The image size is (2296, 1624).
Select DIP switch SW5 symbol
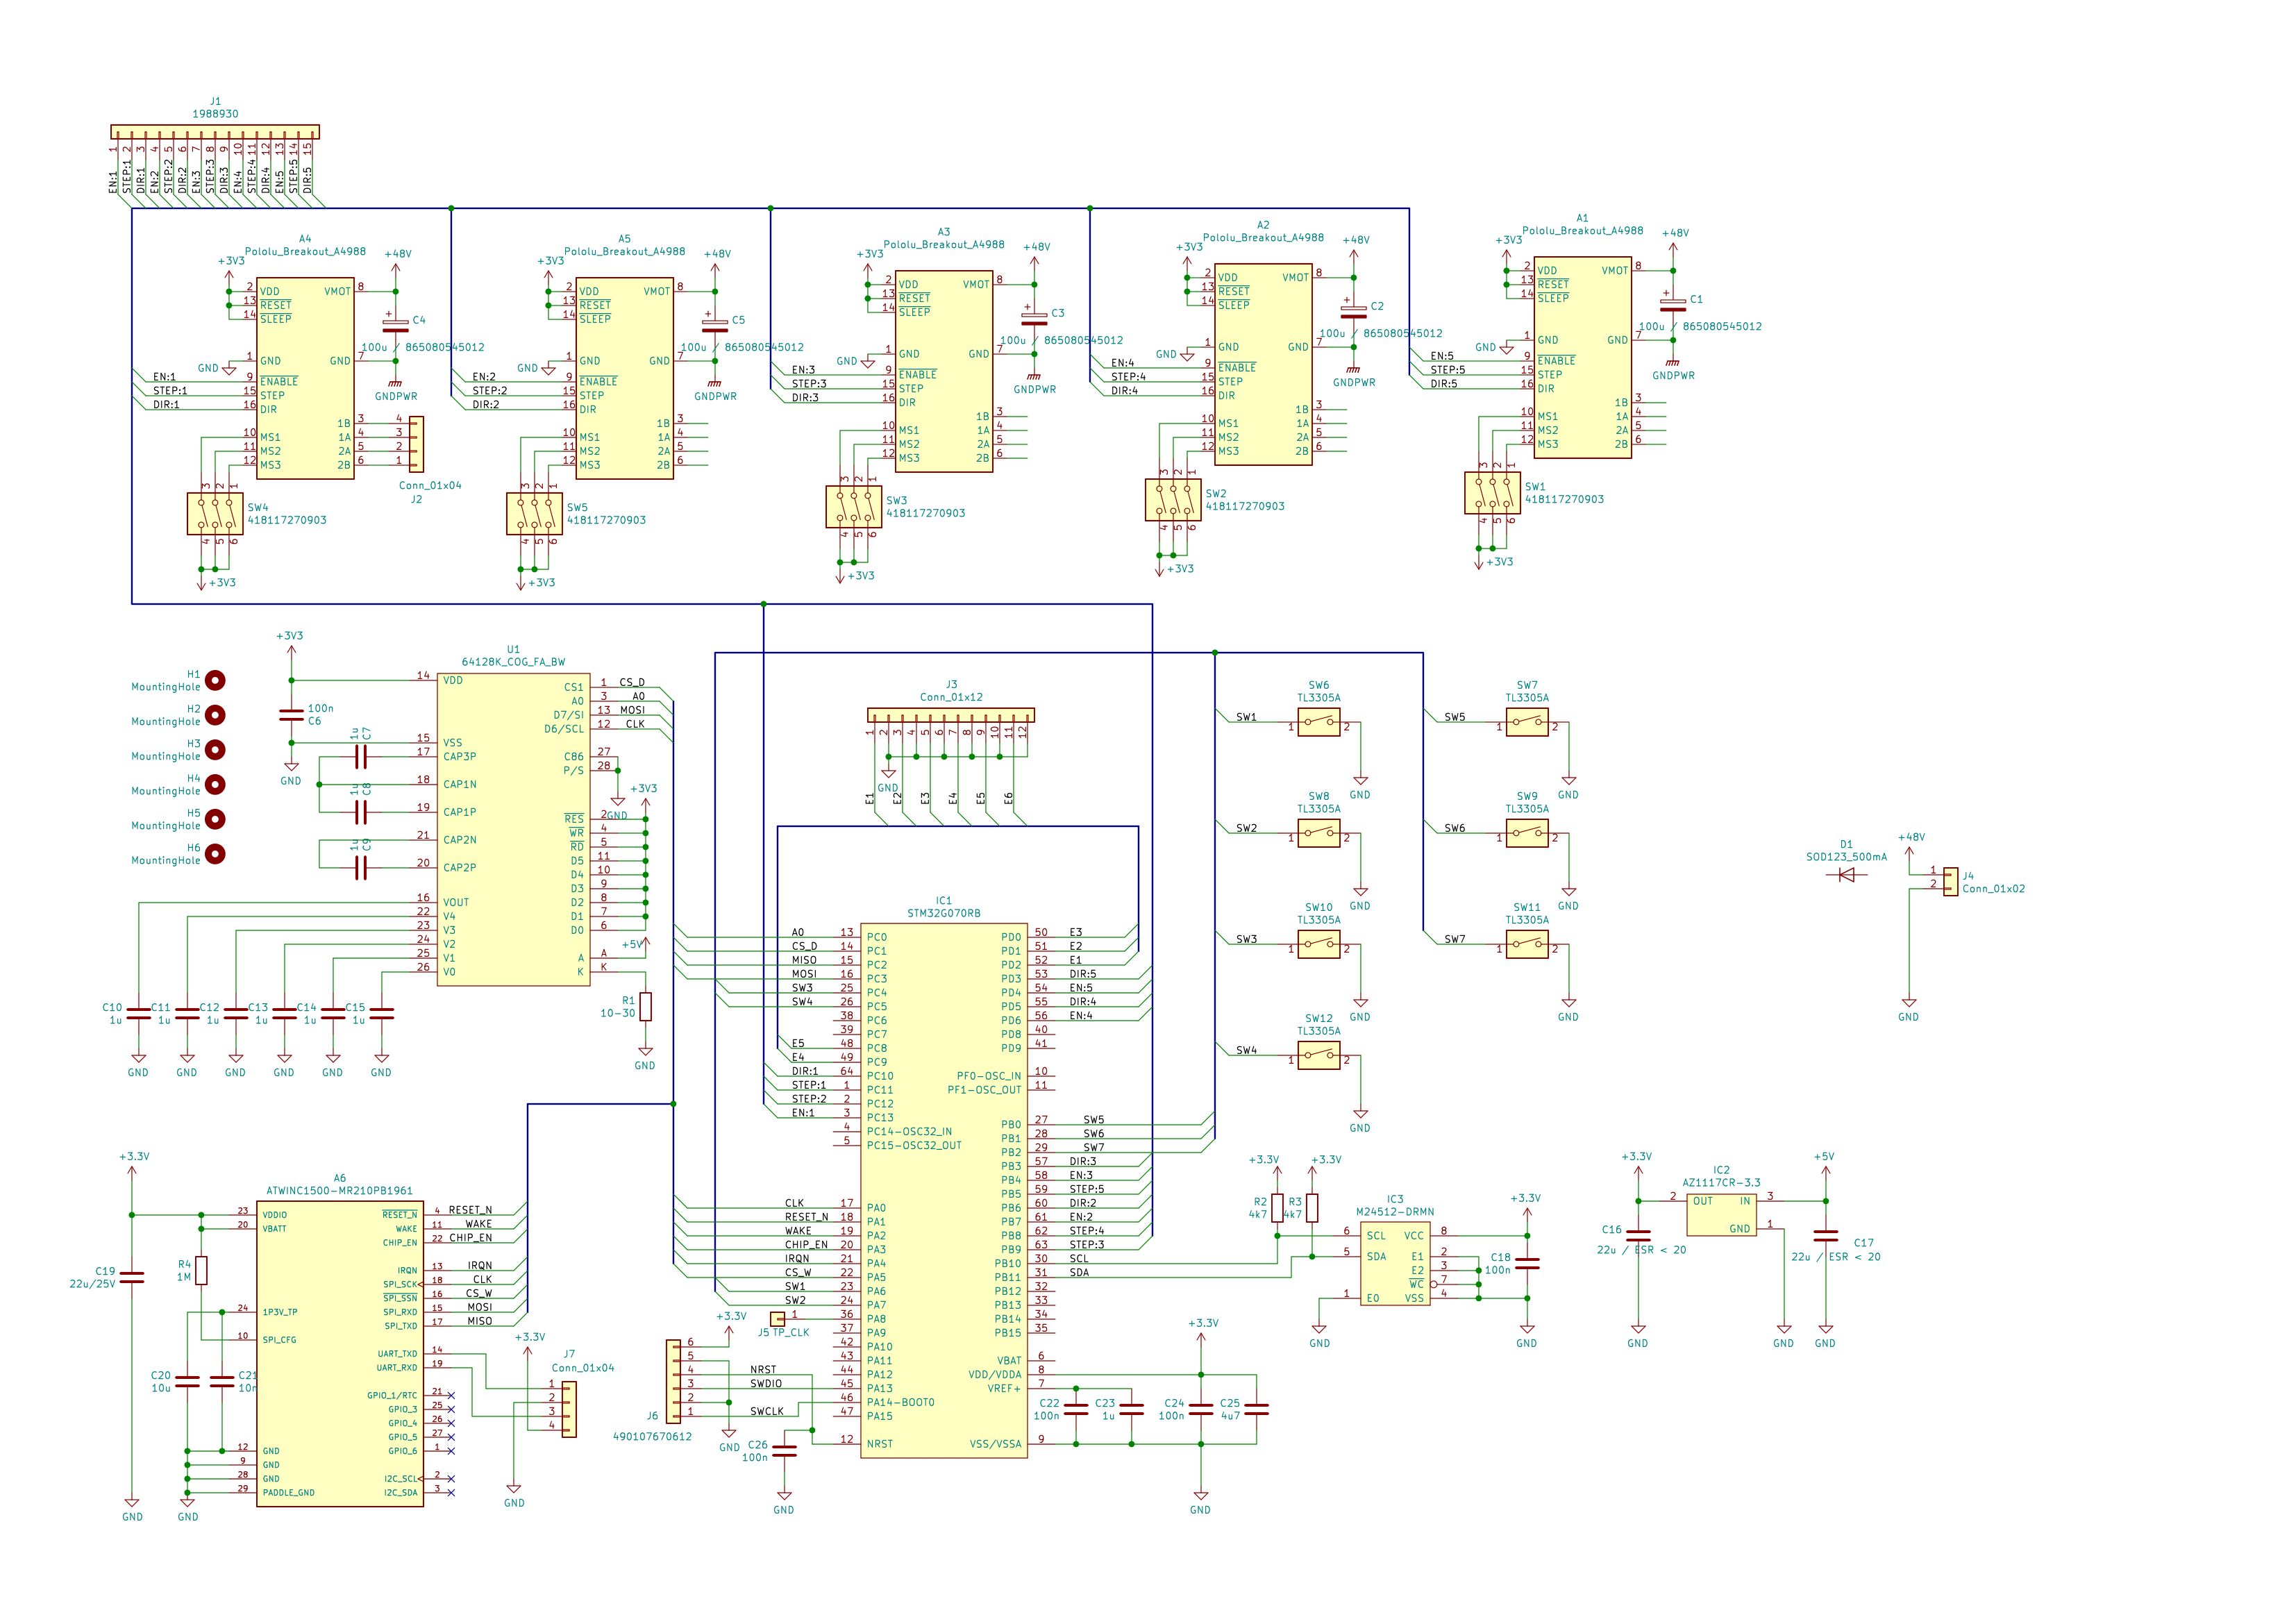click(x=534, y=513)
